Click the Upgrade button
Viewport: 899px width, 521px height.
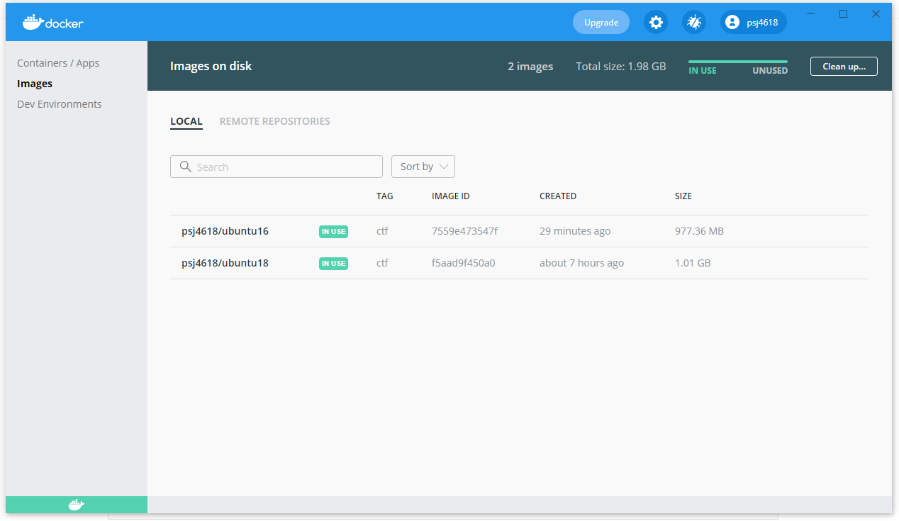click(601, 22)
